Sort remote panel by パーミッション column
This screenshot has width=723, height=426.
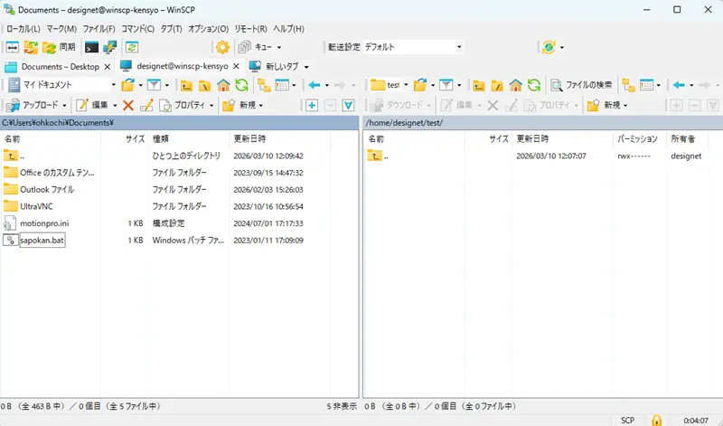click(639, 138)
